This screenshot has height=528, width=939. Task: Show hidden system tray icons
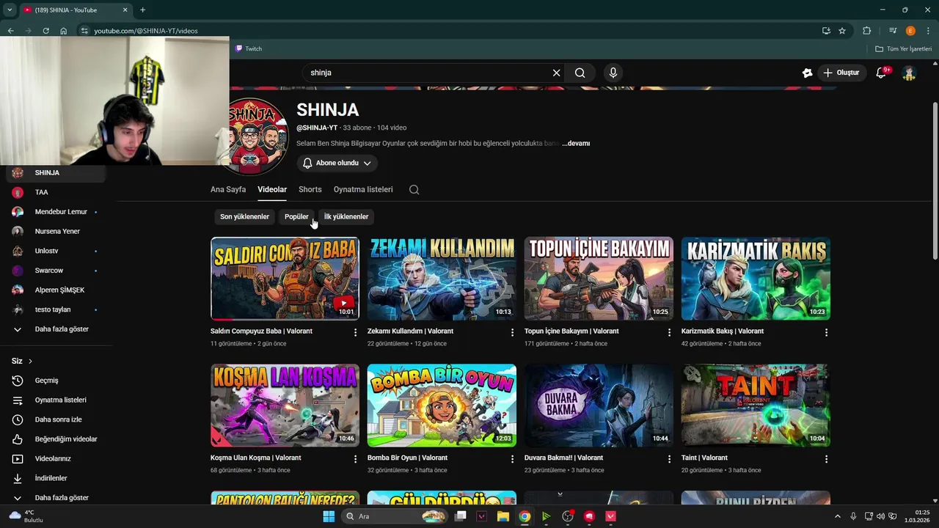click(x=838, y=516)
